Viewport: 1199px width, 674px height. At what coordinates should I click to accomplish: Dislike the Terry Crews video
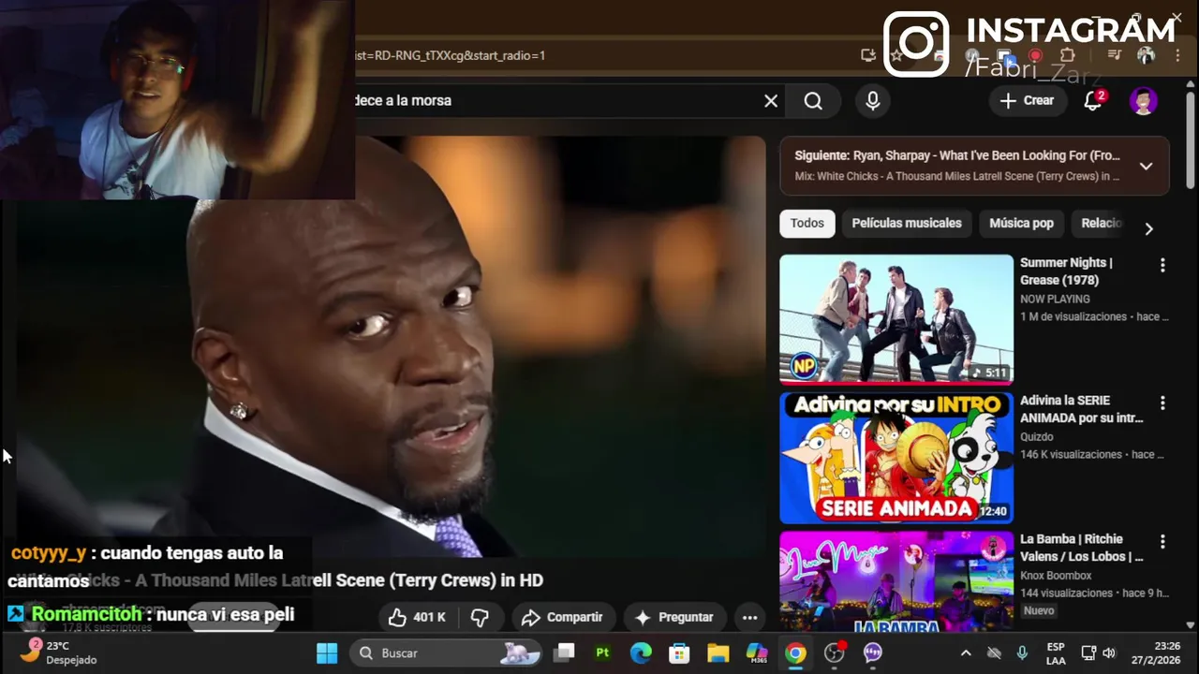(x=481, y=617)
